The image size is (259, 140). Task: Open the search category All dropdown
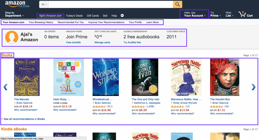44,4
